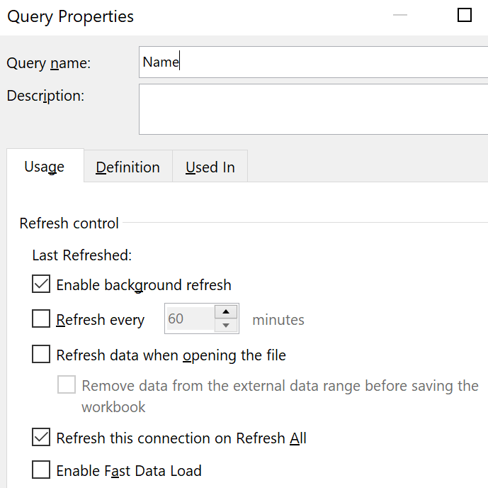Open the Used In tab

pos(210,167)
